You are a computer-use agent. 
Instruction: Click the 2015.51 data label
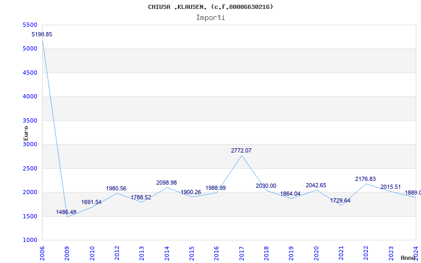click(x=390, y=187)
